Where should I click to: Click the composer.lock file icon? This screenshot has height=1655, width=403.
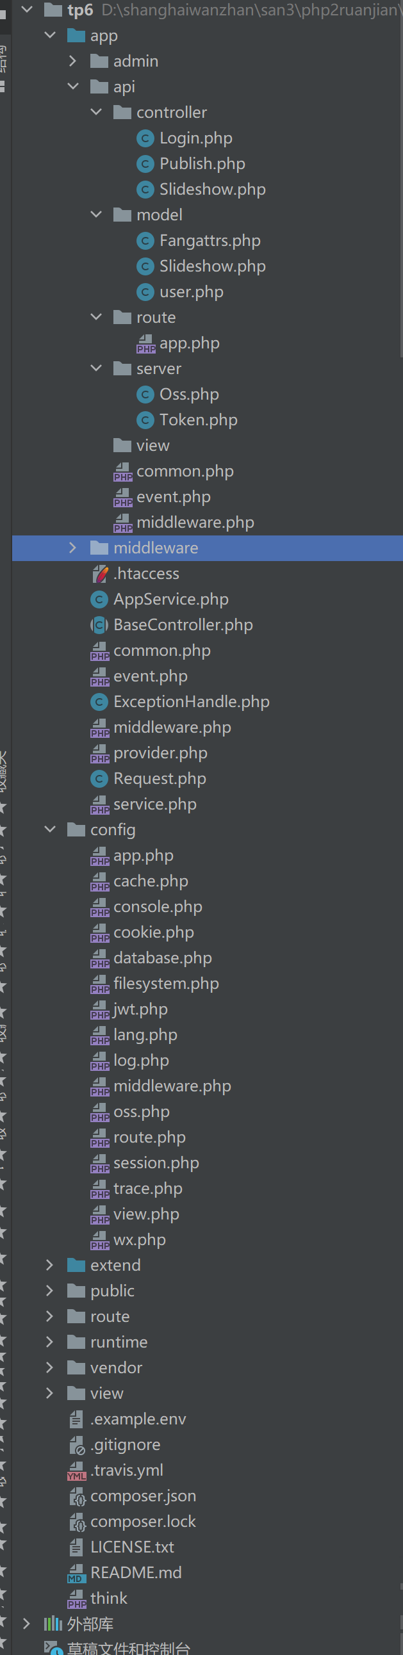pos(77,1522)
